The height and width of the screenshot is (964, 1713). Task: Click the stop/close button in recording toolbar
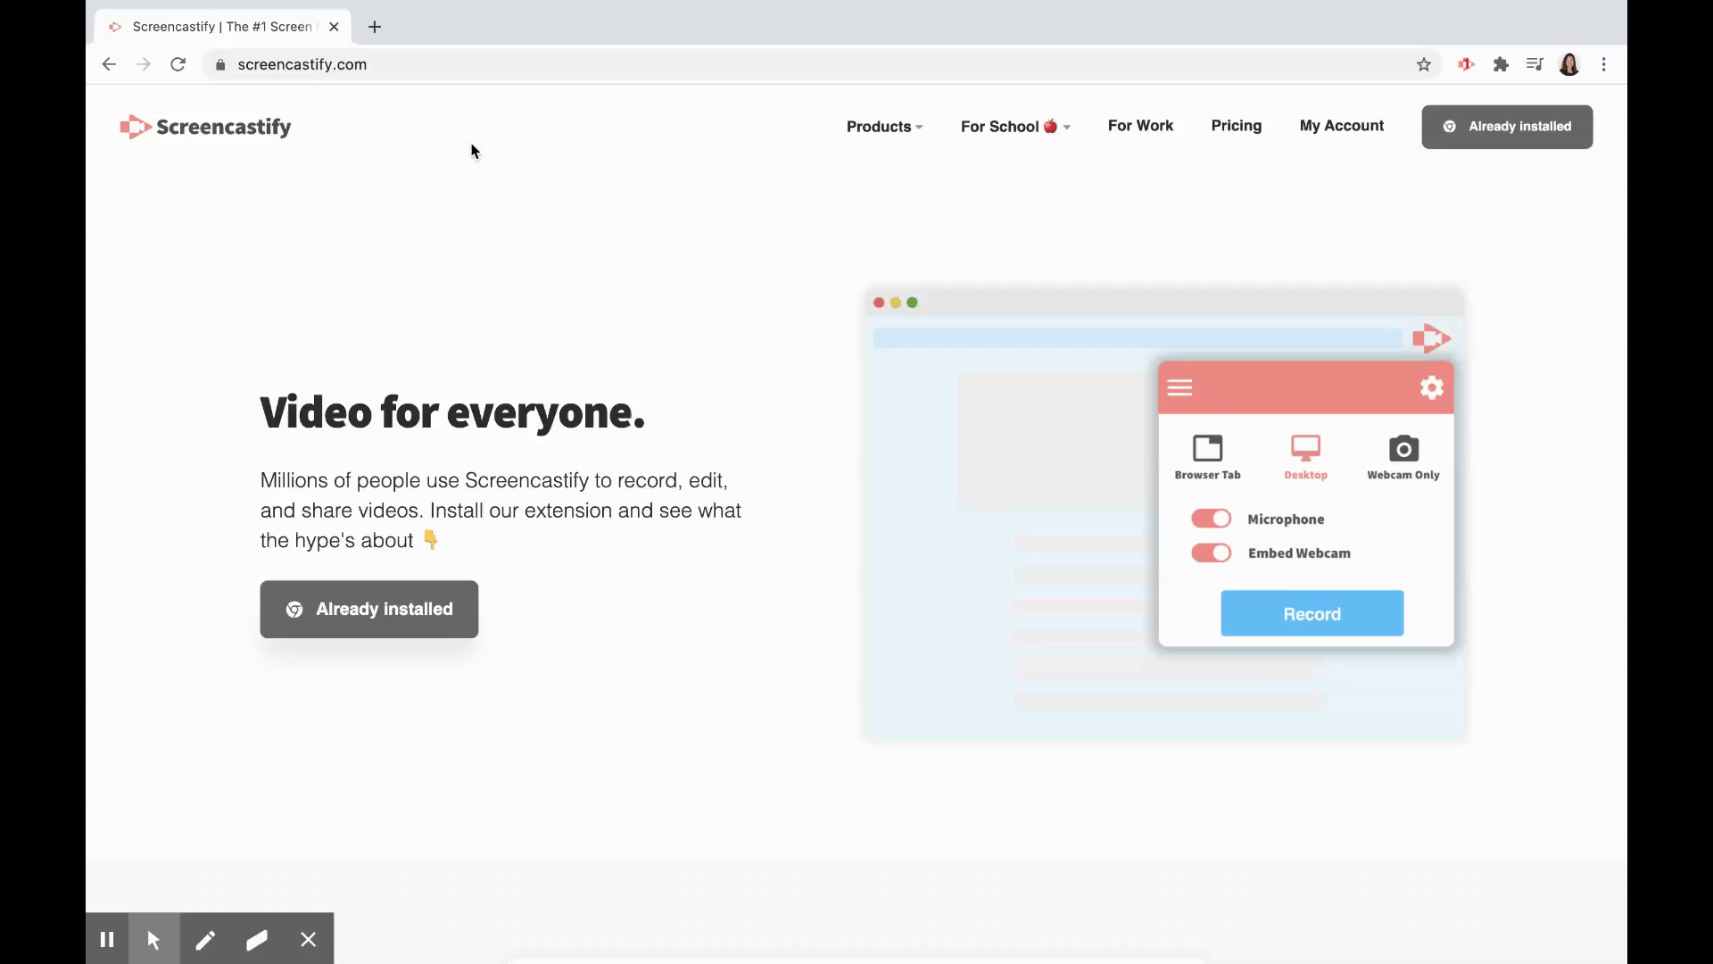(308, 938)
